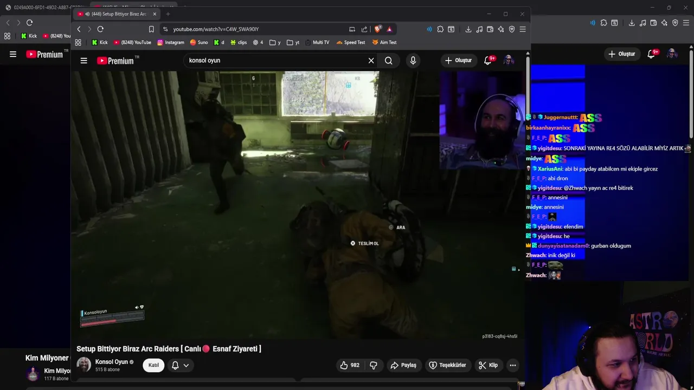Click the youtube.com address bar URL

click(x=216, y=29)
